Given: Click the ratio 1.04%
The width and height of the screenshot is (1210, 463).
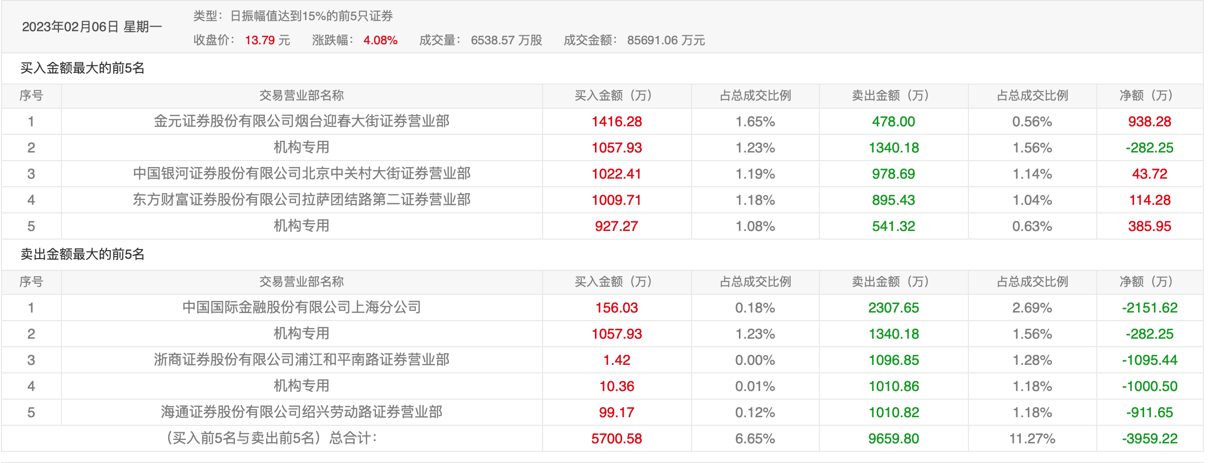Looking at the screenshot, I should (1032, 200).
